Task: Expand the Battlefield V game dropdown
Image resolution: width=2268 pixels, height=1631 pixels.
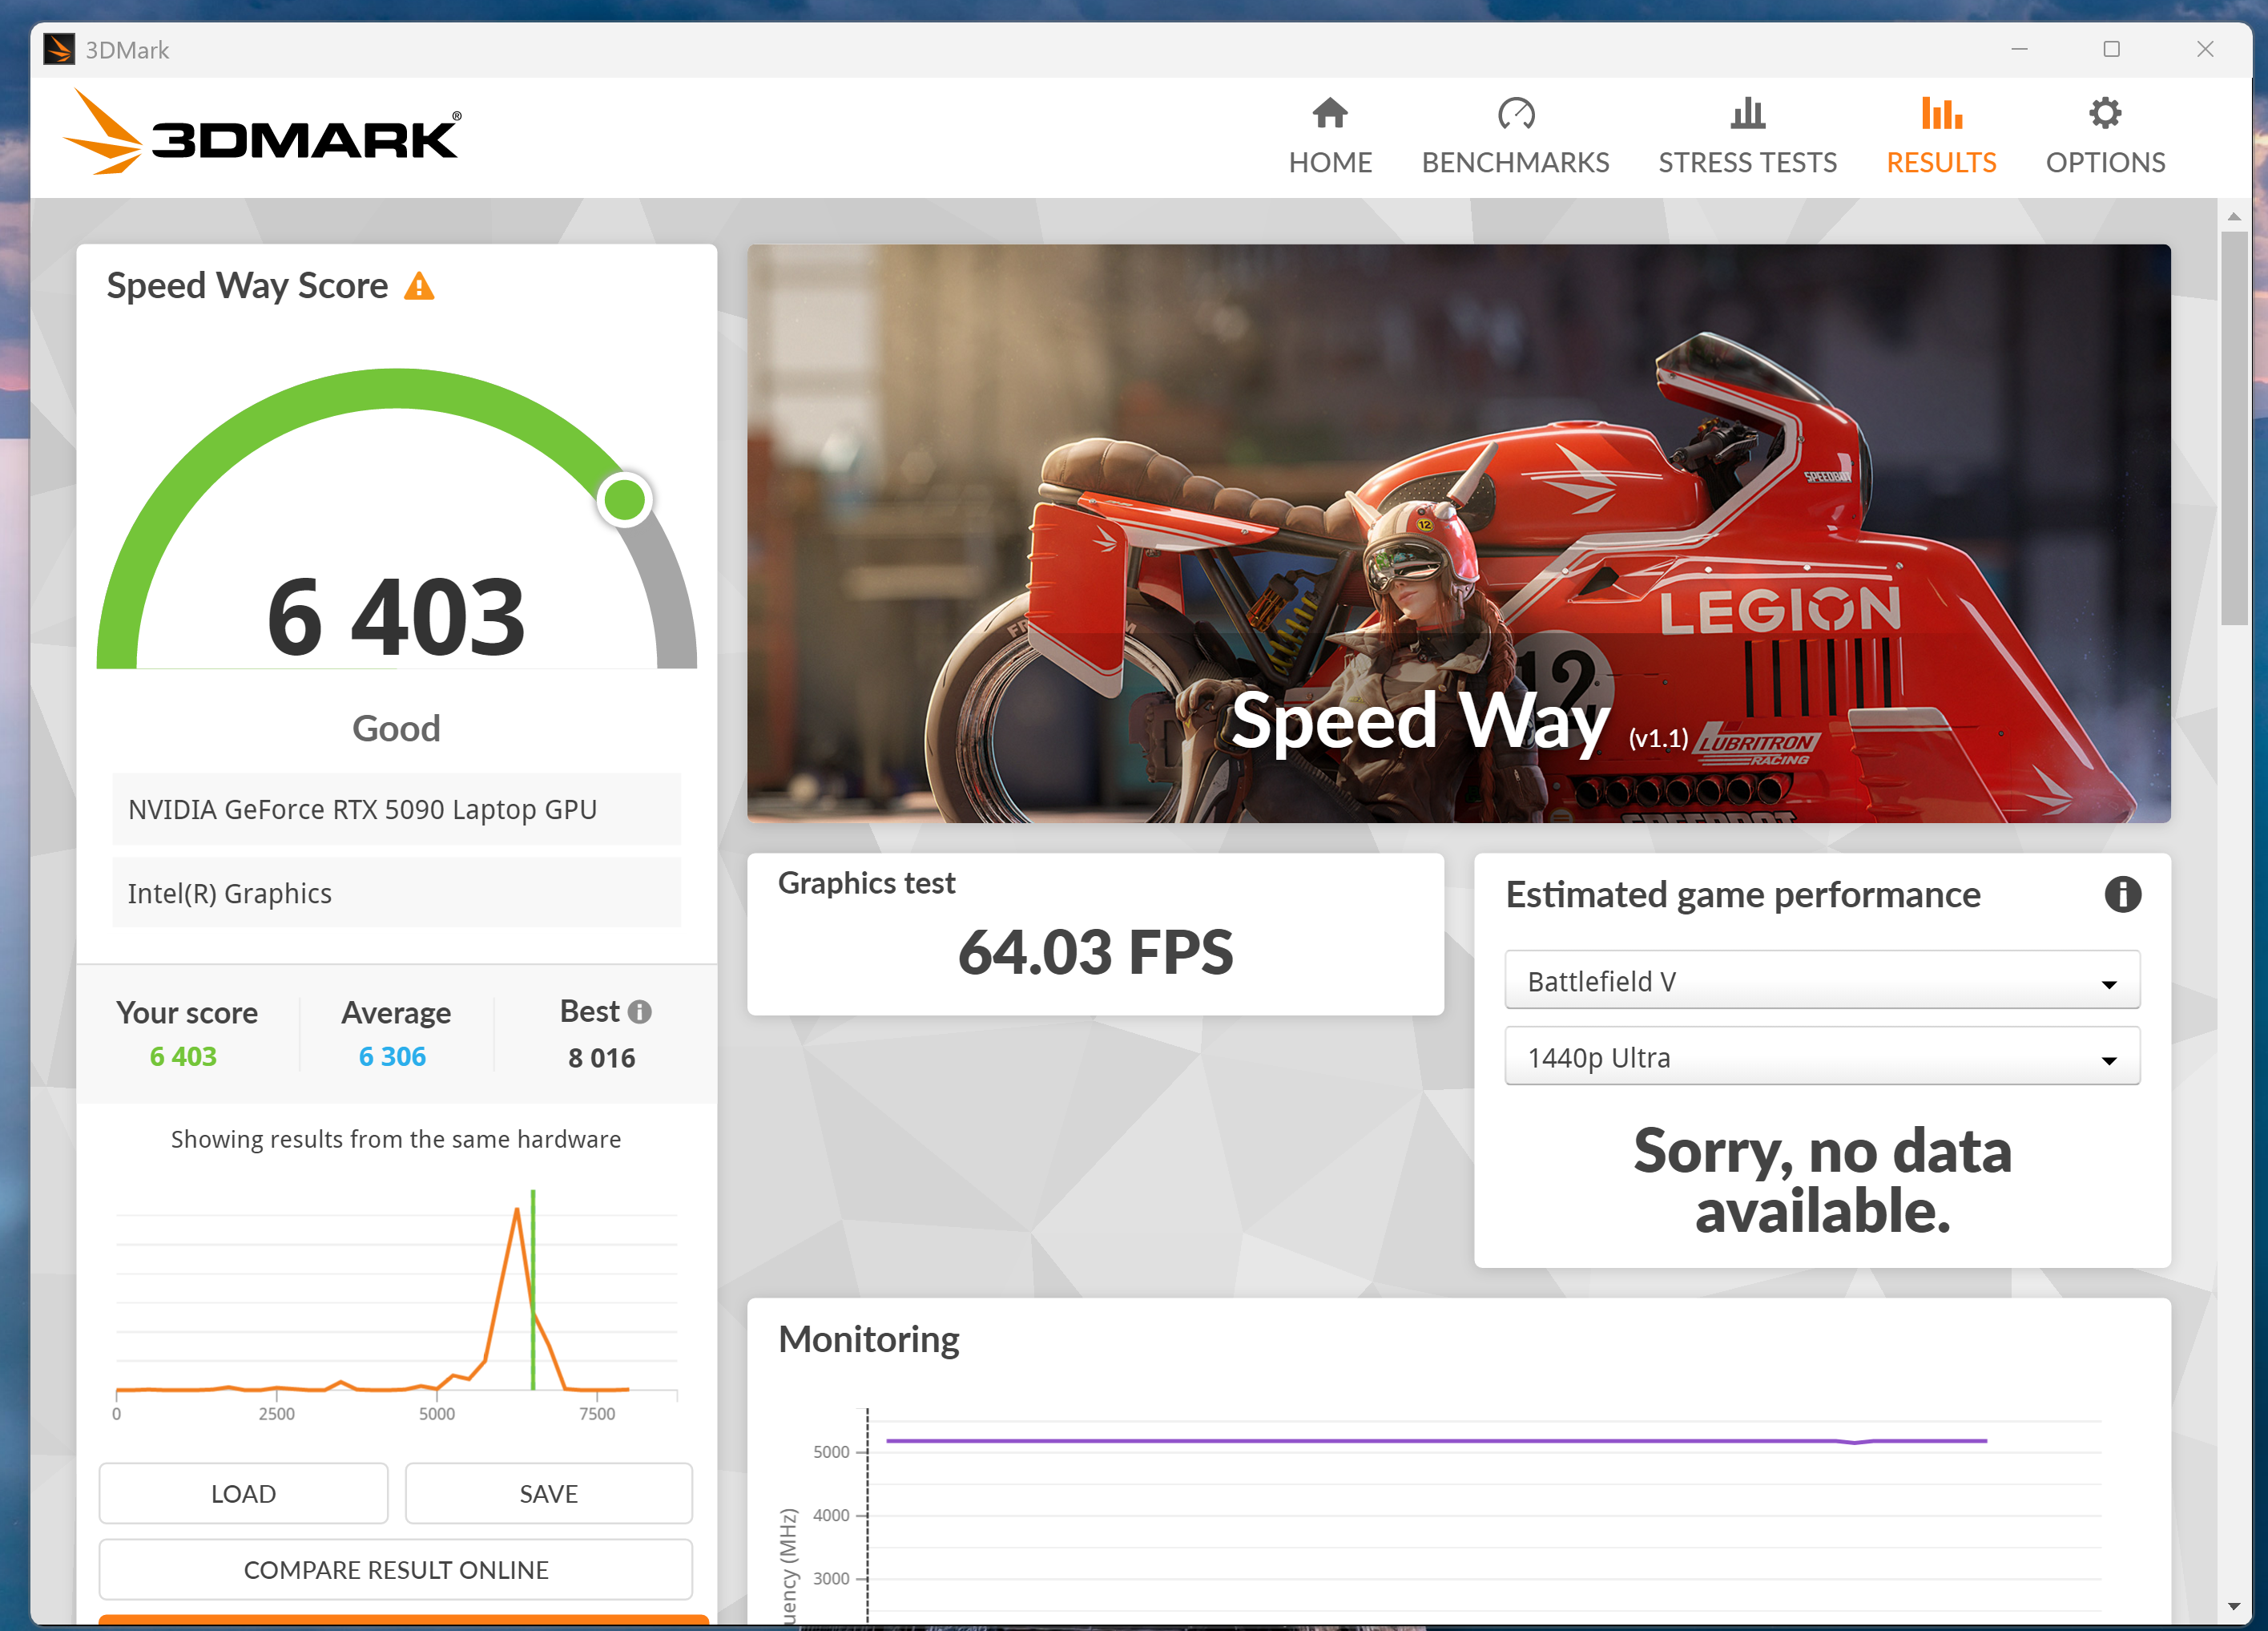Action: pyautogui.click(x=1822, y=980)
